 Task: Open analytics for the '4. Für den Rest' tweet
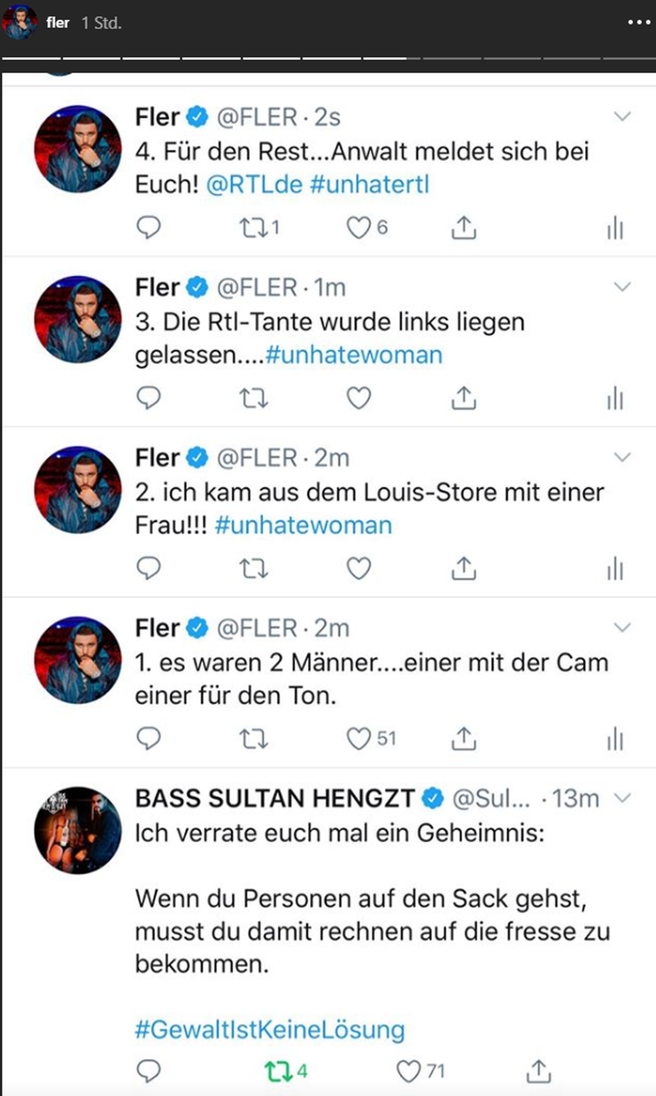point(615,228)
